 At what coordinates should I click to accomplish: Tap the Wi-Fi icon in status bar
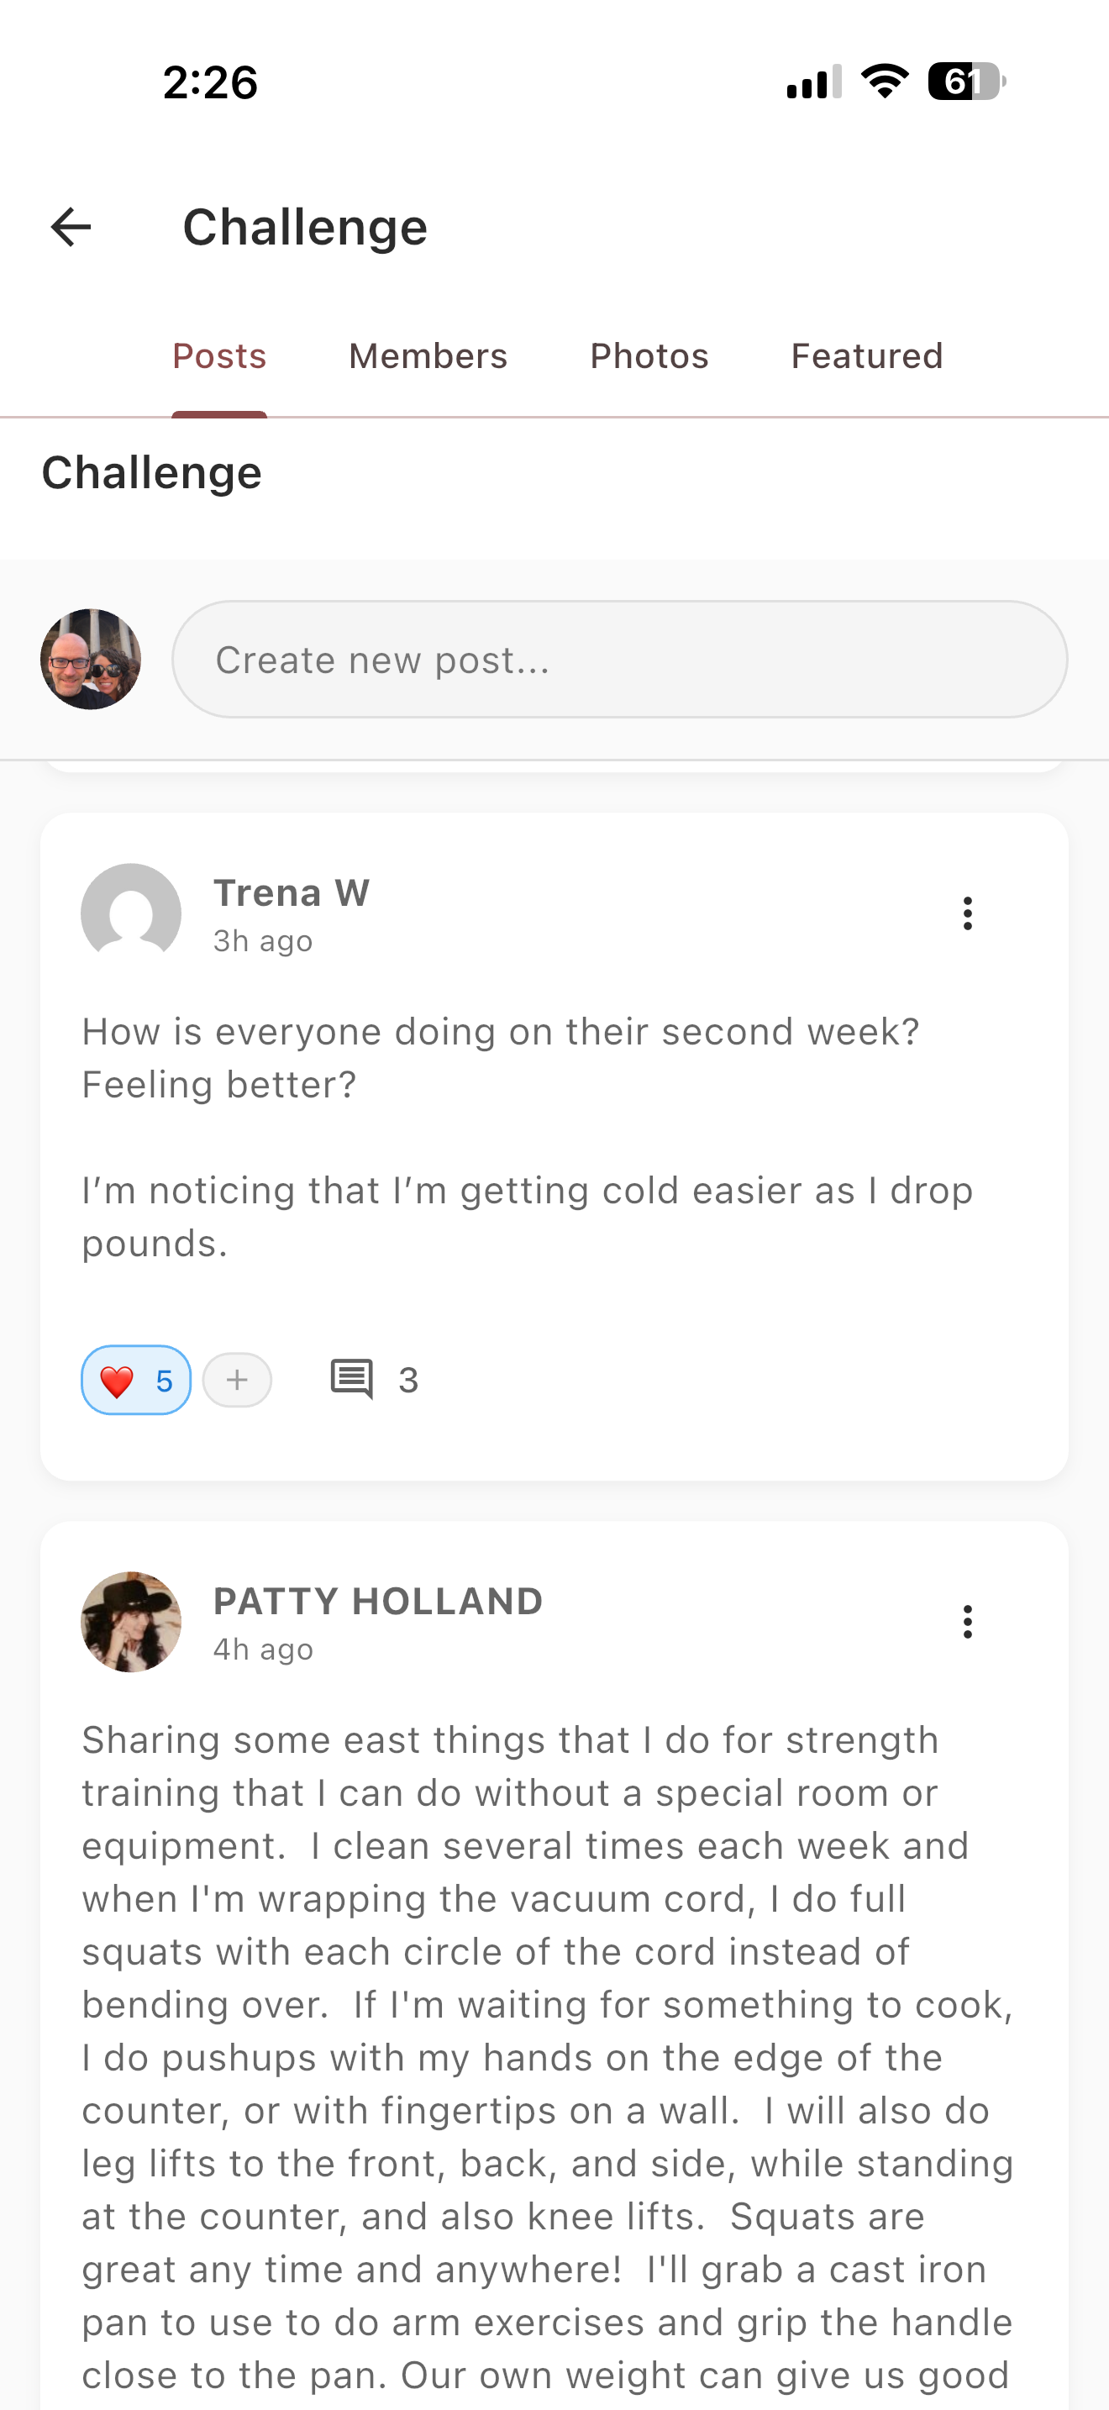click(x=885, y=82)
